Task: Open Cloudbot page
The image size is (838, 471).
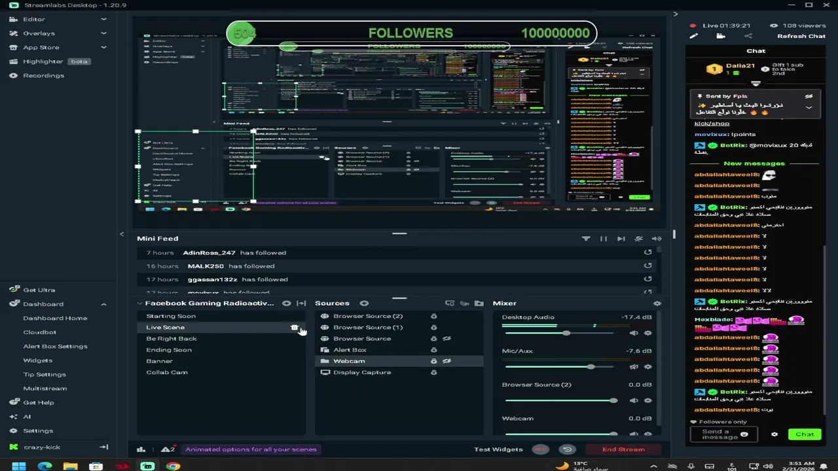Action: click(x=40, y=332)
